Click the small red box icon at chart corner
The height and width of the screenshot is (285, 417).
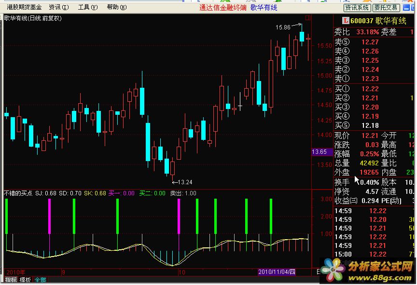coord(308,18)
